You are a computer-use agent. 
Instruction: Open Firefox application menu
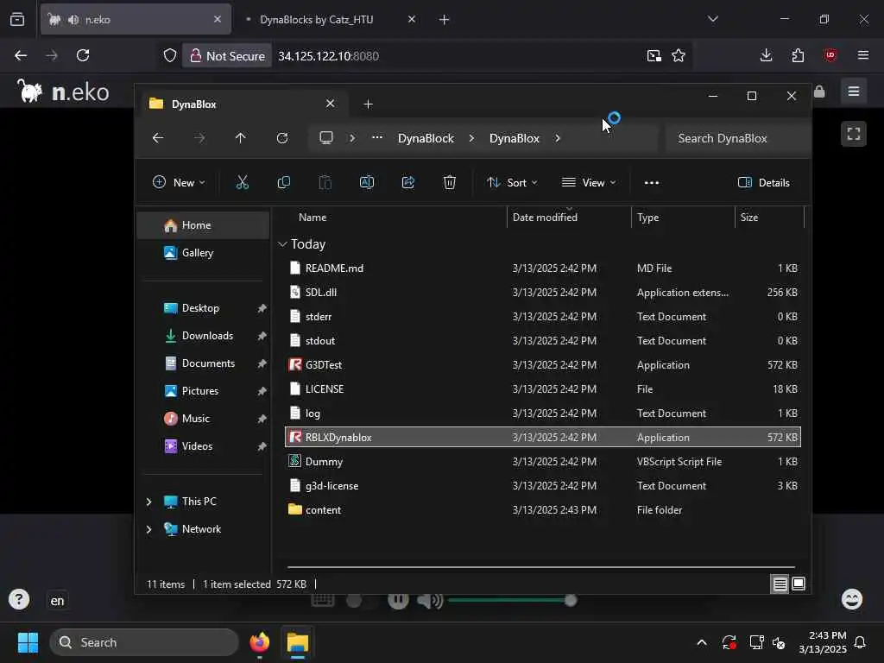tap(862, 55)
